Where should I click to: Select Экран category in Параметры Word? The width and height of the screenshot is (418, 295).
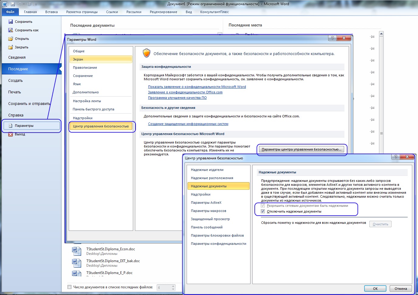click(x=101, y=59)
